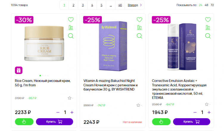This screenshot has height=131, width=224.
Task: Toggle star rating for Corrective Emulsion
Action: pyautogui.click(x=206, y=104)
